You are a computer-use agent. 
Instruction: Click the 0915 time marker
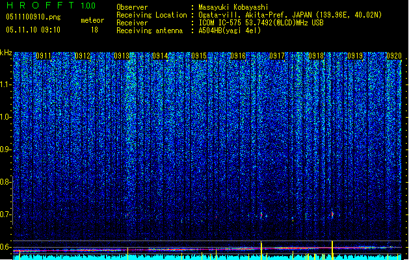[199, 56]
